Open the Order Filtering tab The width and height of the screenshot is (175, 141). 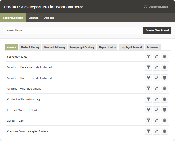pyautogui.click(x=30, y=47)
